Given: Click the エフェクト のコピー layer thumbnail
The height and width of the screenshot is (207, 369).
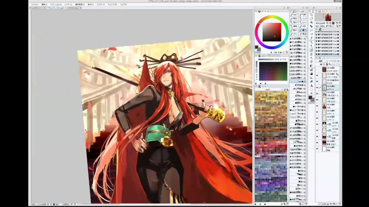Looking at the screenshot, I should [x=324, y=69].
